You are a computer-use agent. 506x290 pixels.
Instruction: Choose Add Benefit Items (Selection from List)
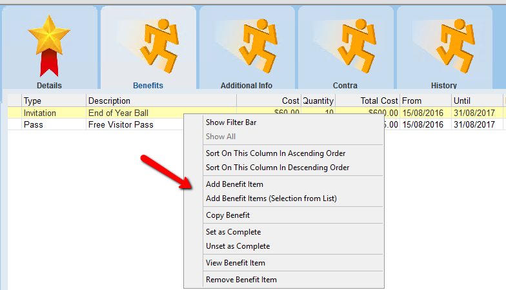(271, 198)
